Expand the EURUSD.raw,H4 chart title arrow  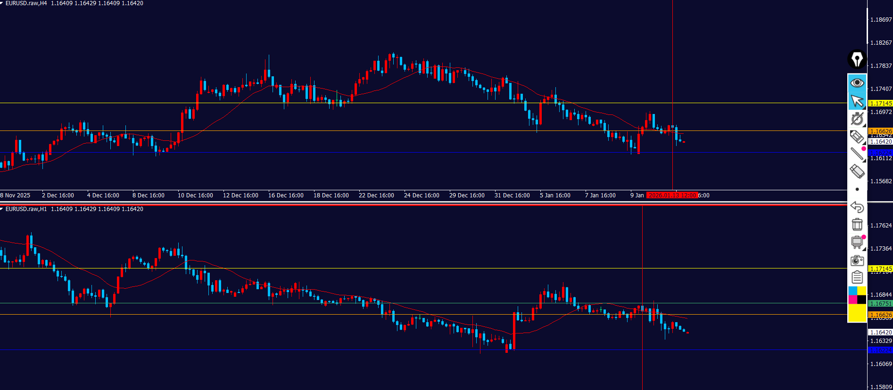[2, 3]
